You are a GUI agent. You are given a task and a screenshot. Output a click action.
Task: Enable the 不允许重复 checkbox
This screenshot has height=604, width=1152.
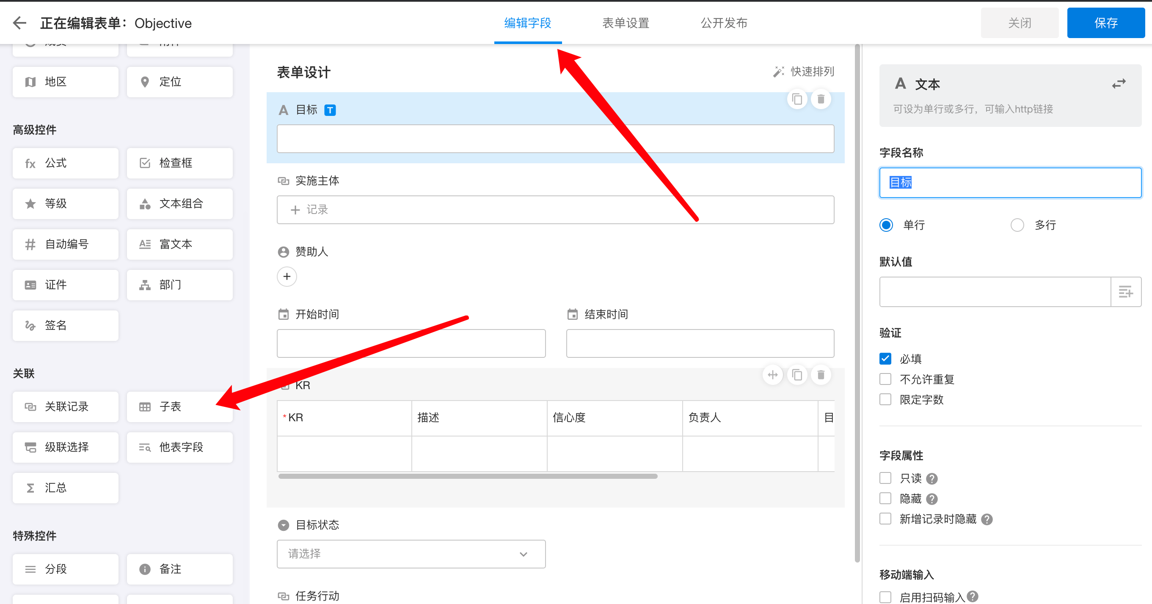(885, 379)
